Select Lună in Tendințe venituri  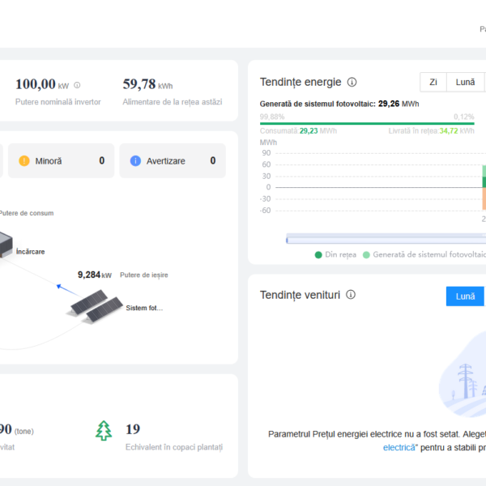coord(465,296)
